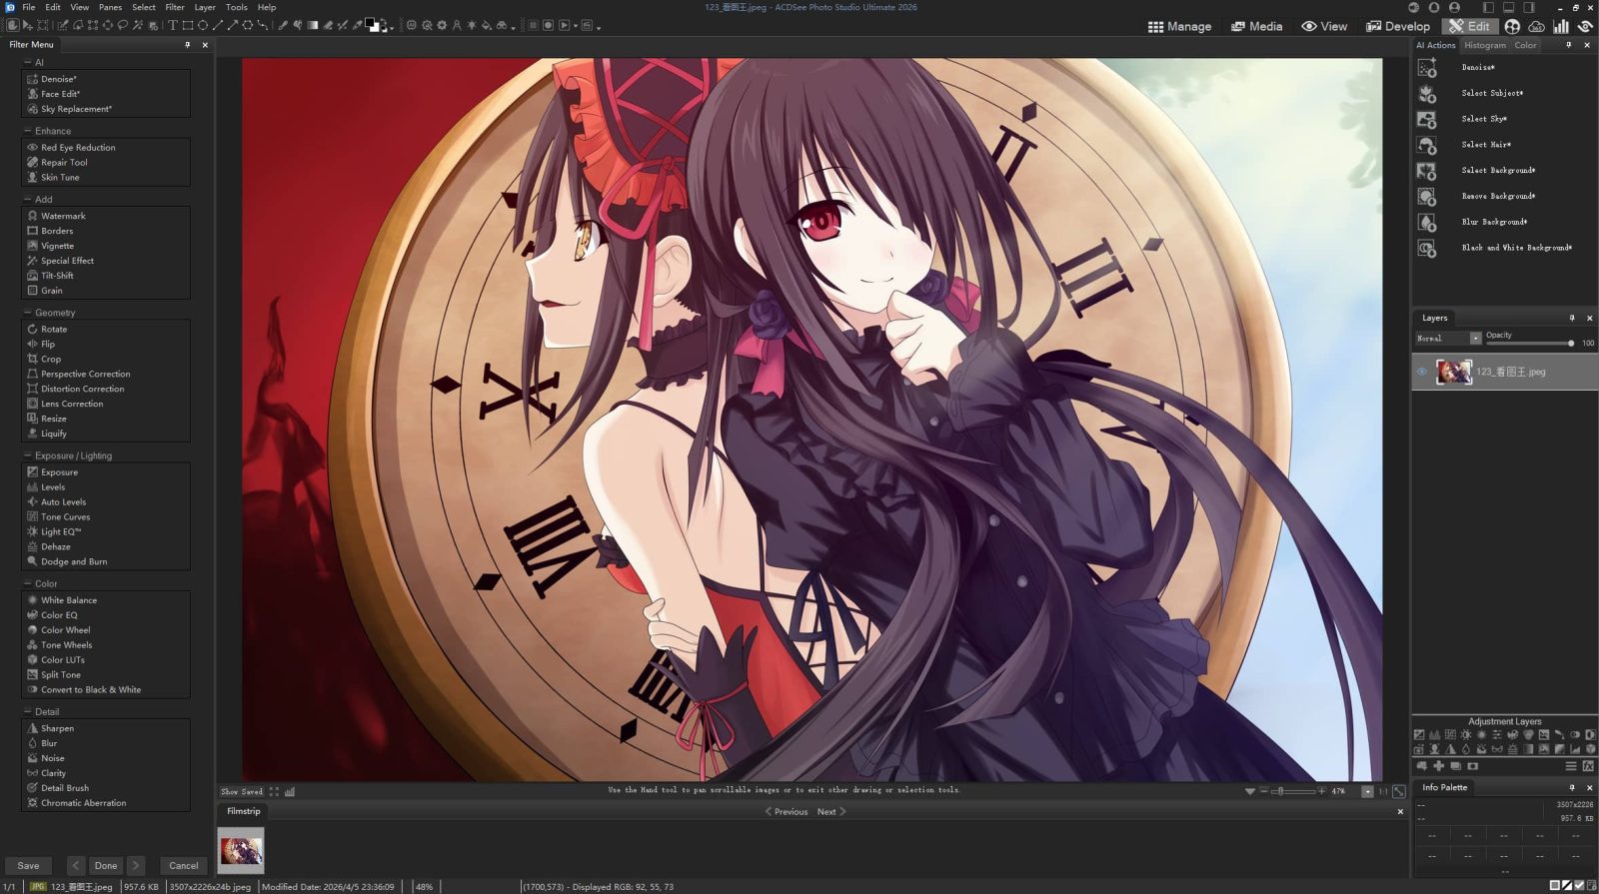The width and height of the screenshot is (1599, 894).
Task: Collapse the AI filter group
Action: coord(27,62)
